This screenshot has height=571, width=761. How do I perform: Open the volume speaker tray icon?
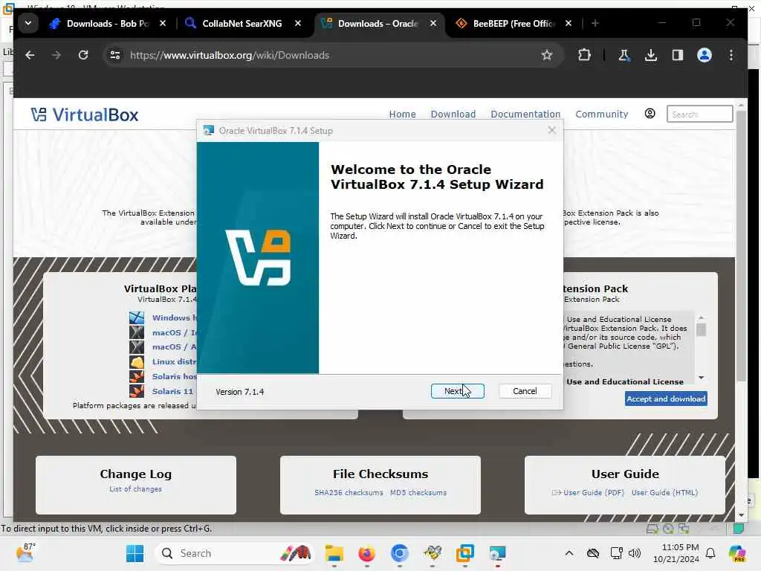pyautogui.click(x=635, y=553)
